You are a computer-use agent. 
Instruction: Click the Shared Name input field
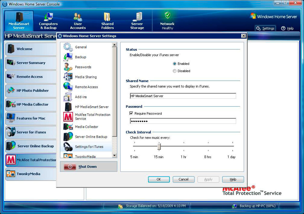(183, 96)
